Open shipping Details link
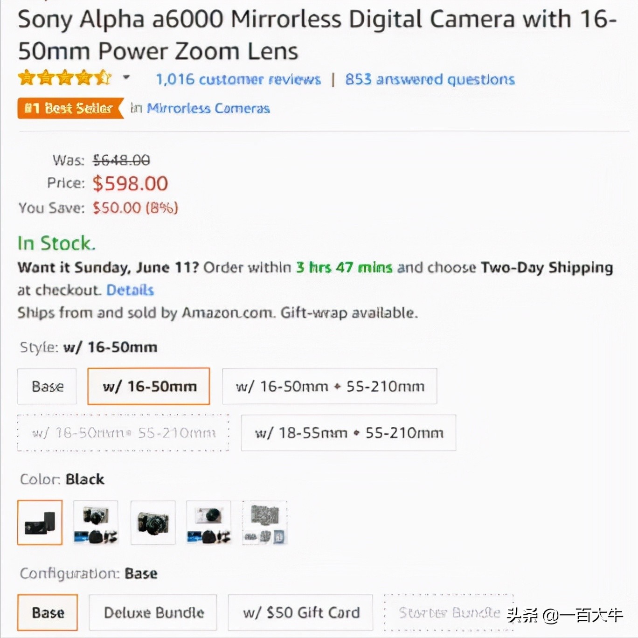Image resolution: width=638 pixels, height=638 pixels. 130,290
